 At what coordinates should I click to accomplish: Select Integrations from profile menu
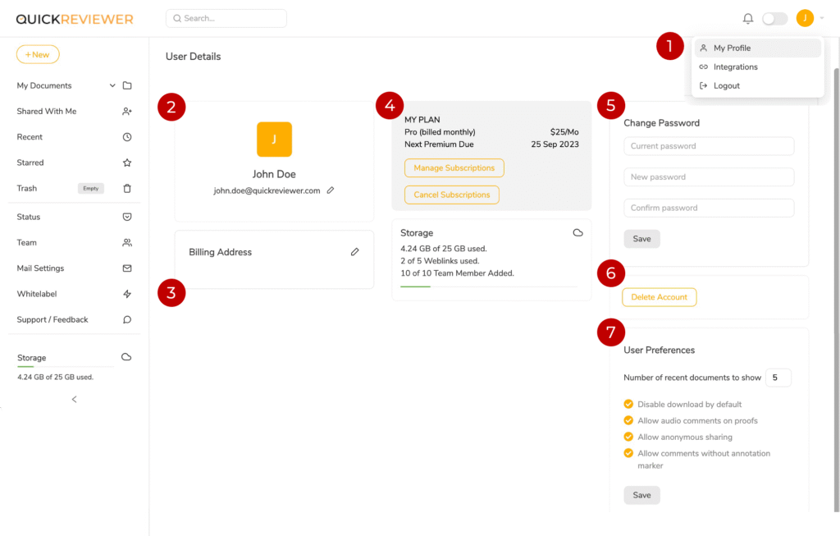(735, 67)
